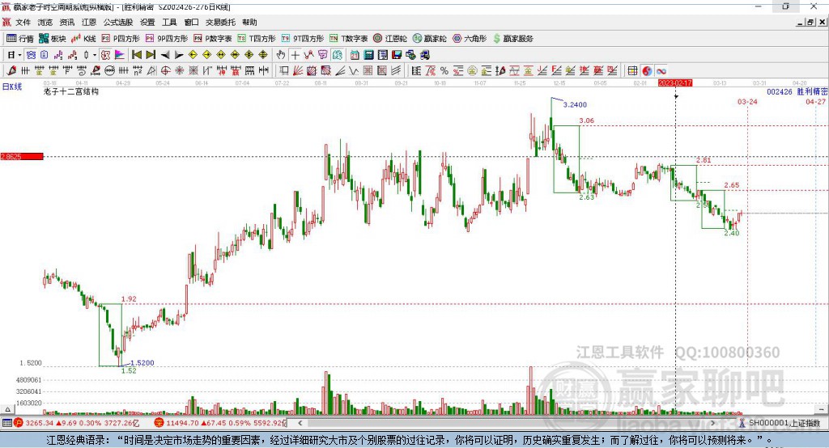Select the Gann fan lines tool
829x448 pixels.
tap(298, 71)
